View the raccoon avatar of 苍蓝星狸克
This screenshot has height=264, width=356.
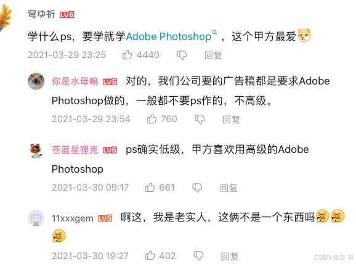coord(36,151)
